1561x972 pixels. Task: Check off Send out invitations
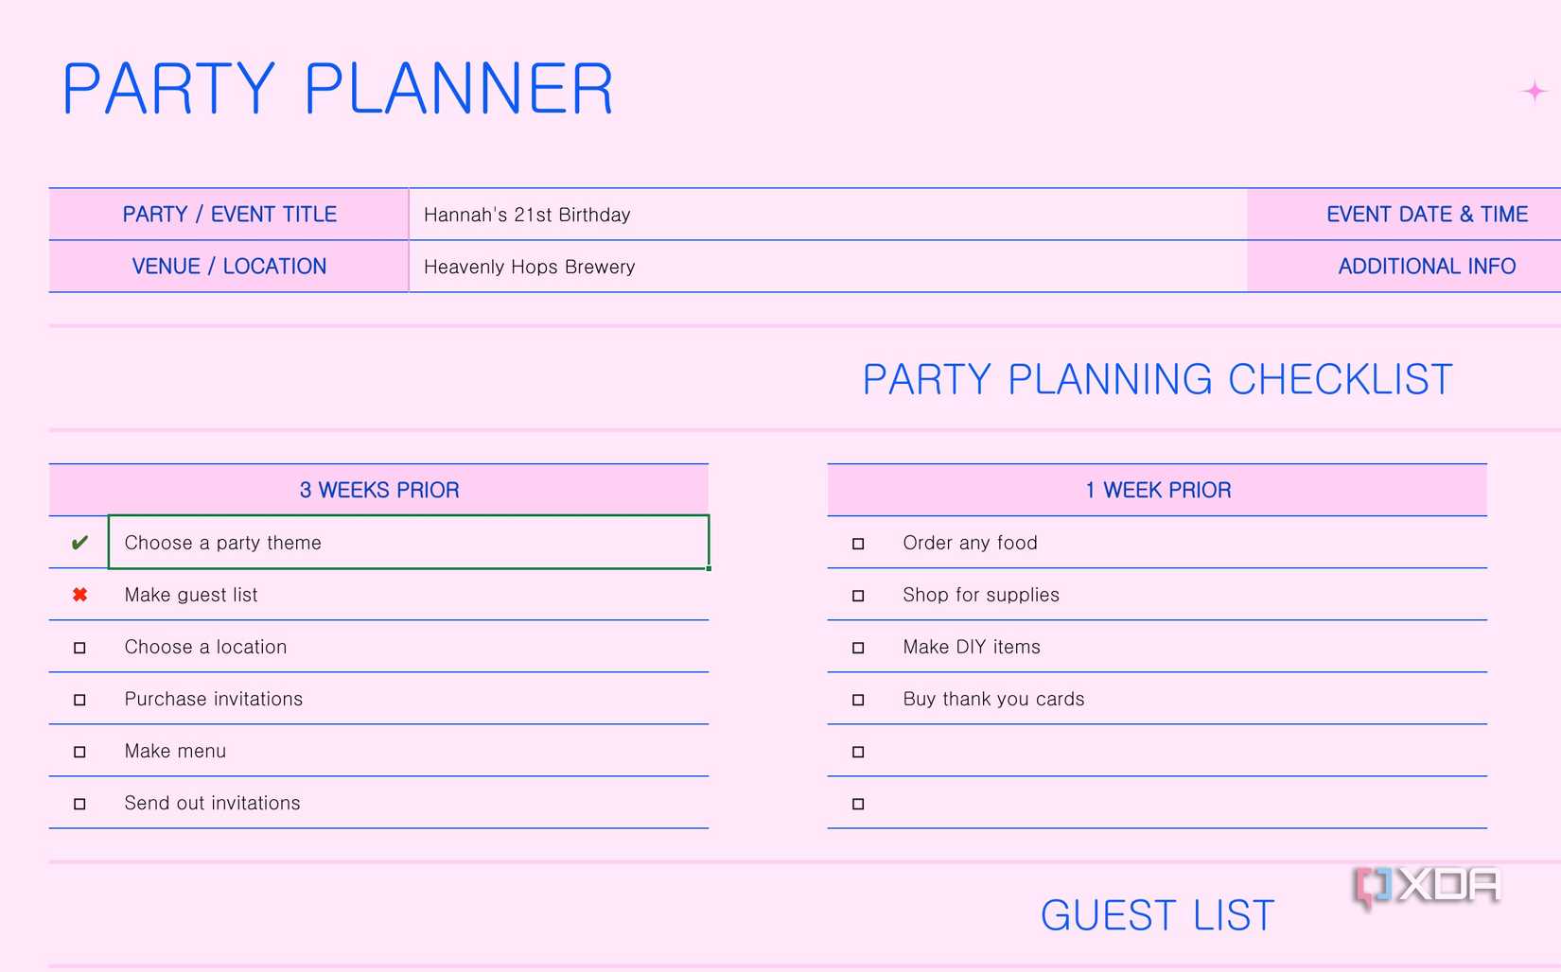coord(79,804)
